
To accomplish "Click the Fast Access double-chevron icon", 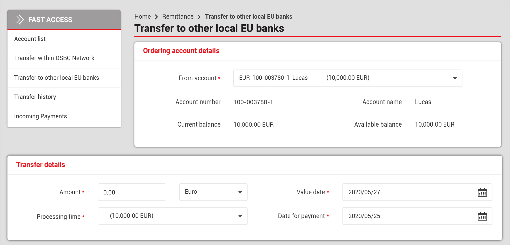I will [x=20, y=20].
